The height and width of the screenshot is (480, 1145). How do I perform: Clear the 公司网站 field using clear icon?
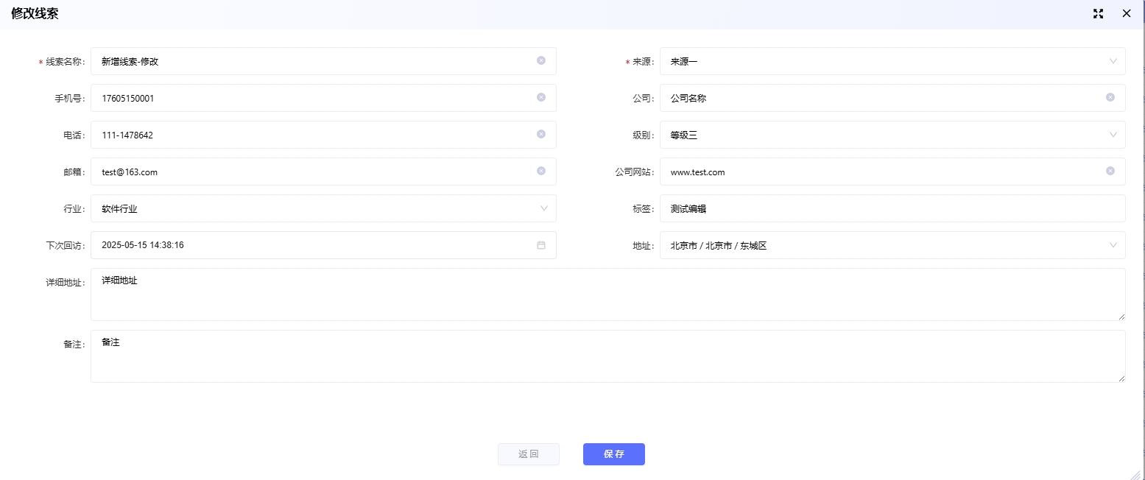click(1110, 171)
